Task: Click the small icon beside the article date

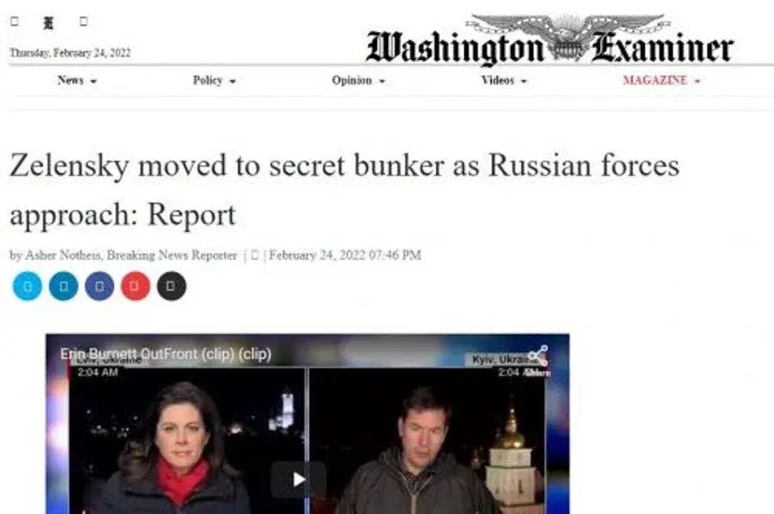Action: pos(255,255)
